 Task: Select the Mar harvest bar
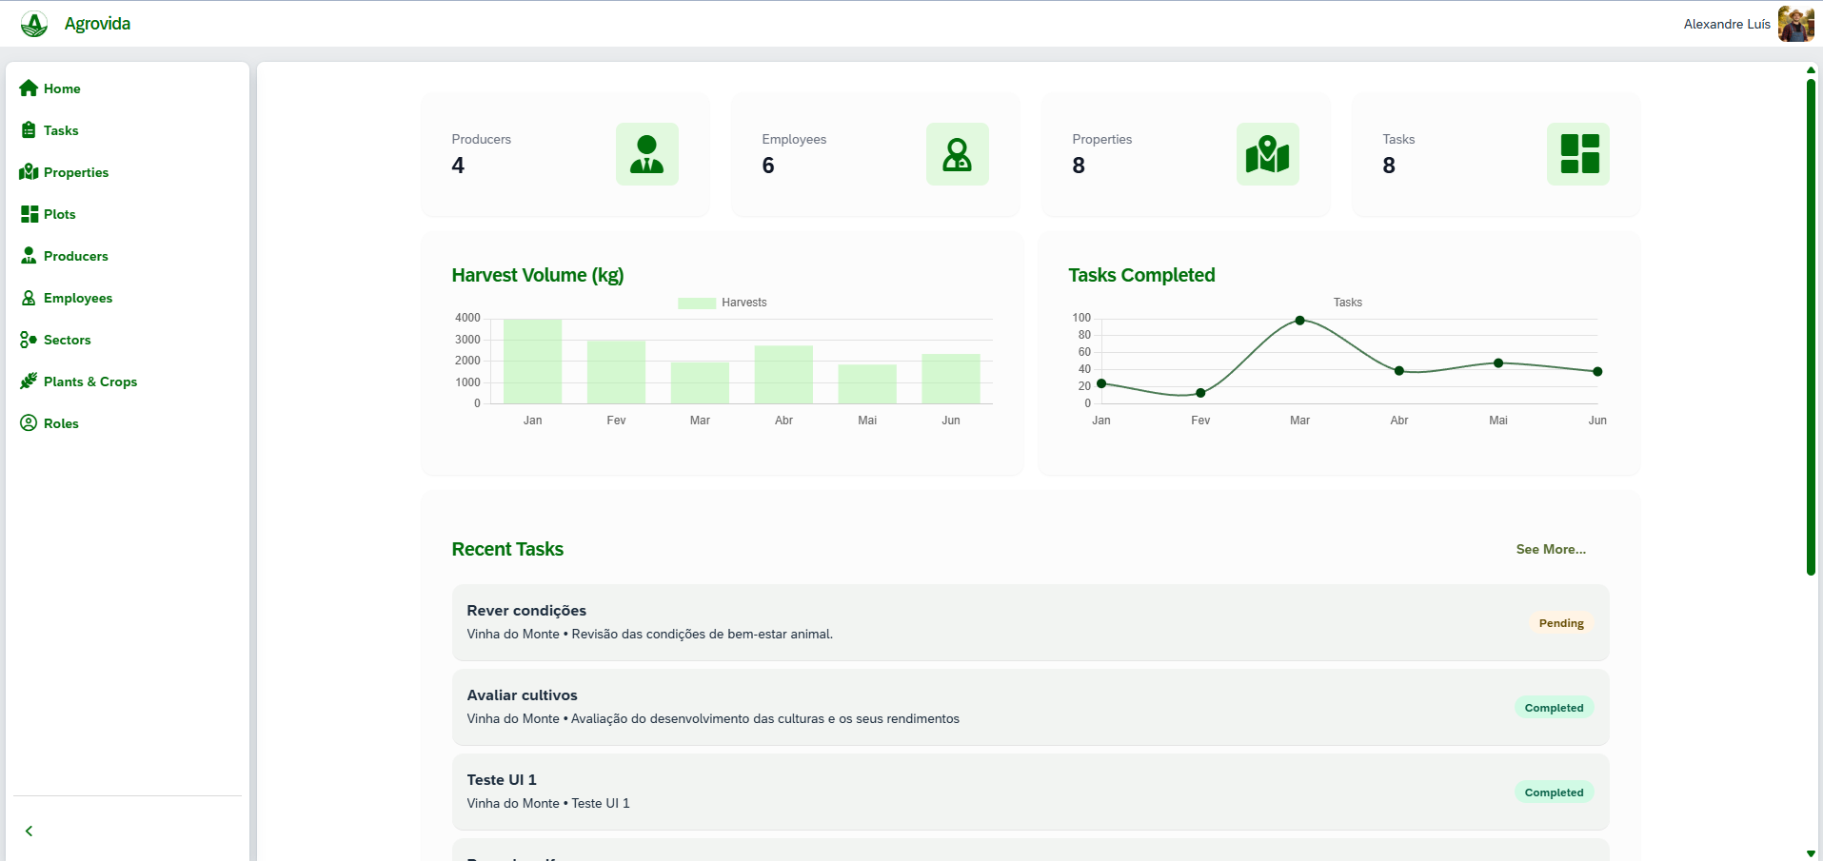[700, 382]
